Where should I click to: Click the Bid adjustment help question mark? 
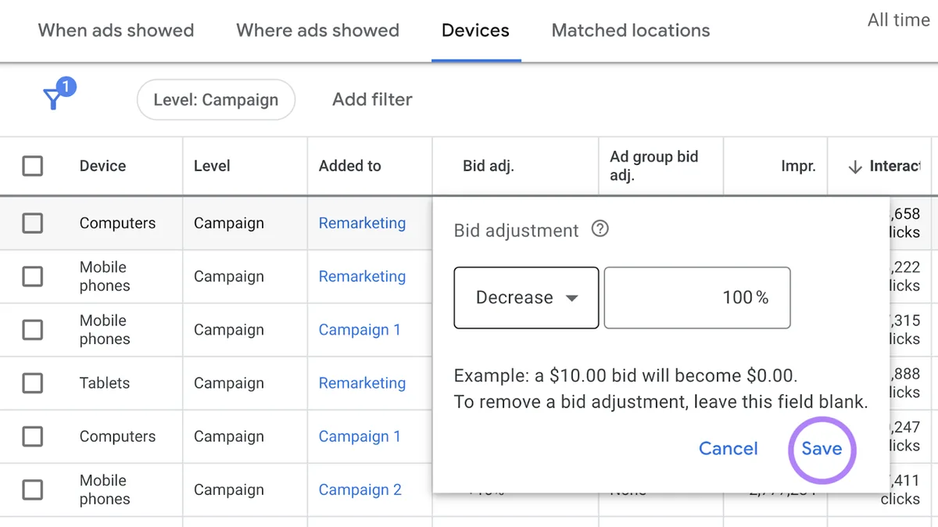[600, 229]
